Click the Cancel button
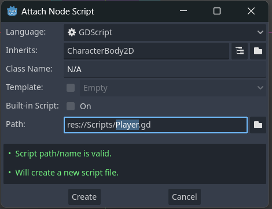 pos(185,197)
